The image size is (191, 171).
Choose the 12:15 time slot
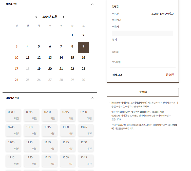[13, 161]
